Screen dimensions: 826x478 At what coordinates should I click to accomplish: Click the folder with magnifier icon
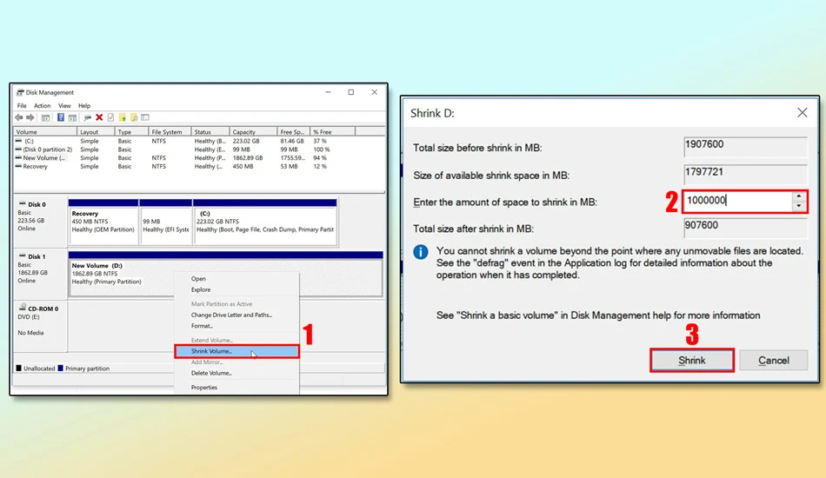(x=134, y=117)
